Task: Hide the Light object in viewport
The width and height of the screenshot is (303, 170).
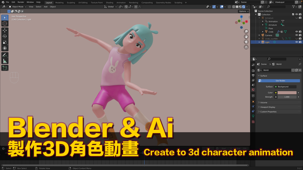Action: [297, 42]
